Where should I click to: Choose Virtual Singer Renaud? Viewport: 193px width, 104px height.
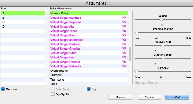tap(89, 62)
